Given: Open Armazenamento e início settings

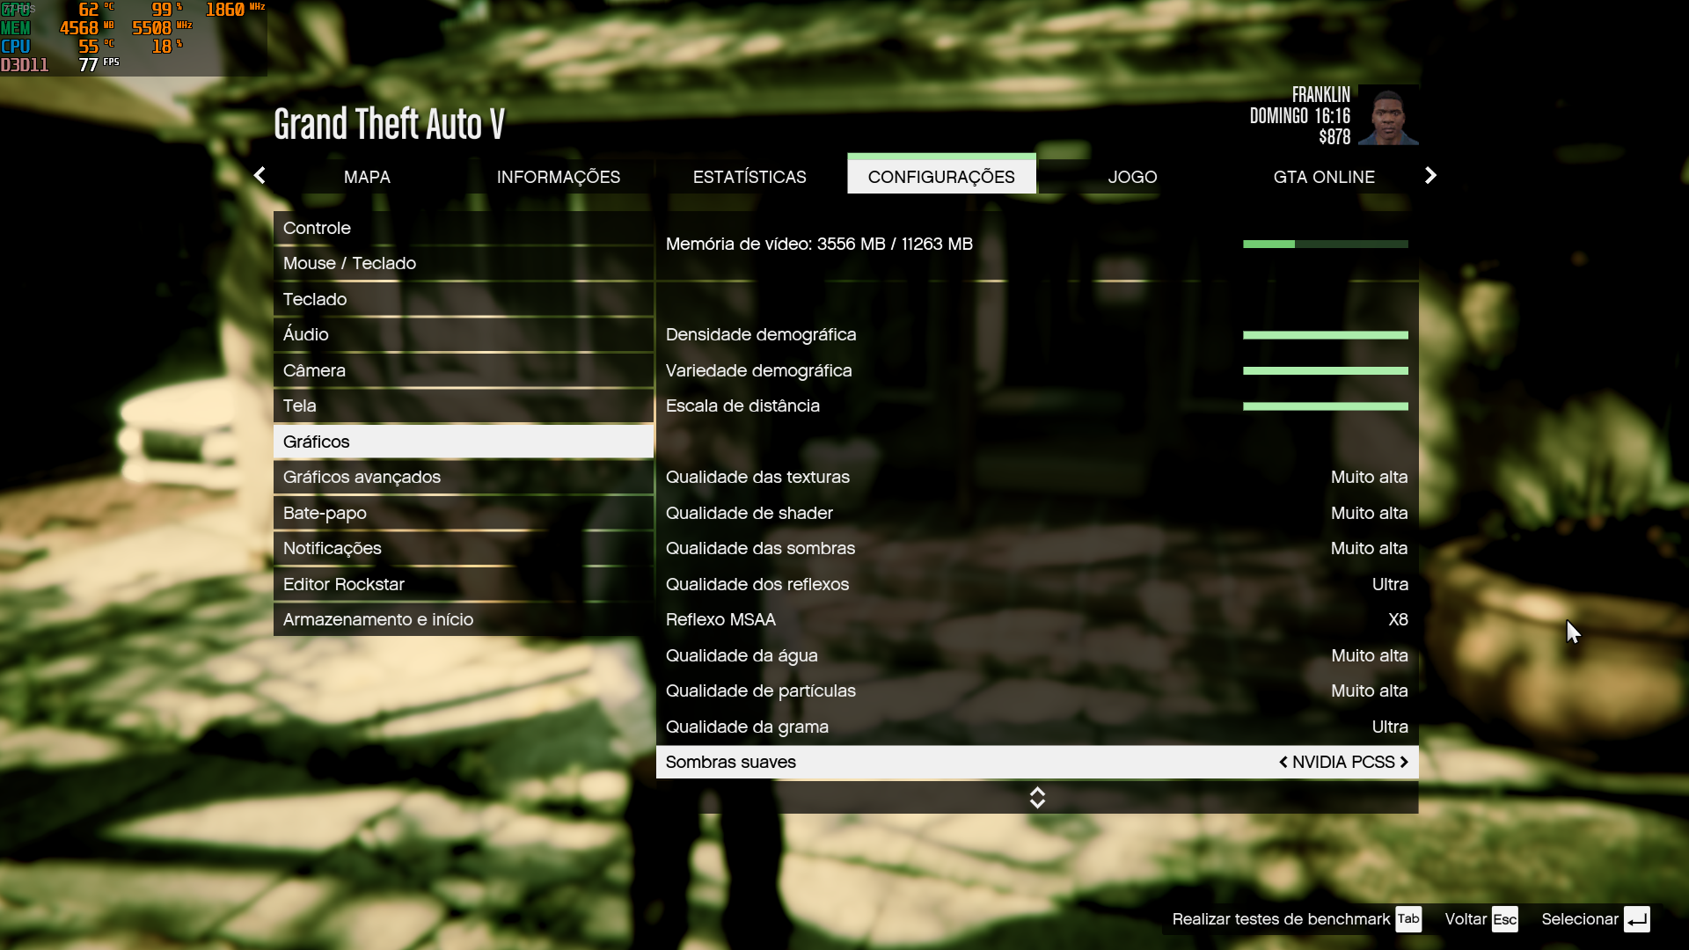Looking at the screenshot, I should (464, 619).
